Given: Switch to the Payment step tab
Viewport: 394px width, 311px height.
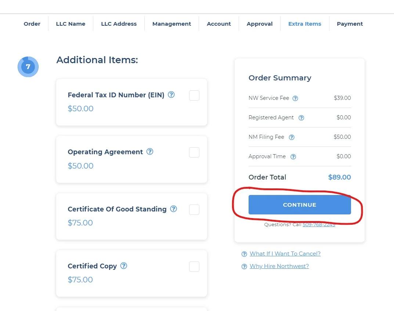Looking at the screenshot, I should (350, 24).
